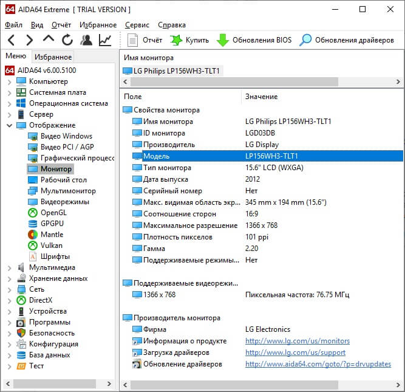Select AIDA64 v6.00.5100 root node
405x392 pixels.
[x=41, y=70]
